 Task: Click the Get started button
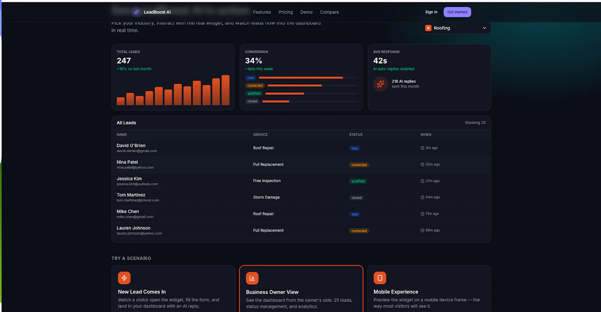tap(457, 12)
